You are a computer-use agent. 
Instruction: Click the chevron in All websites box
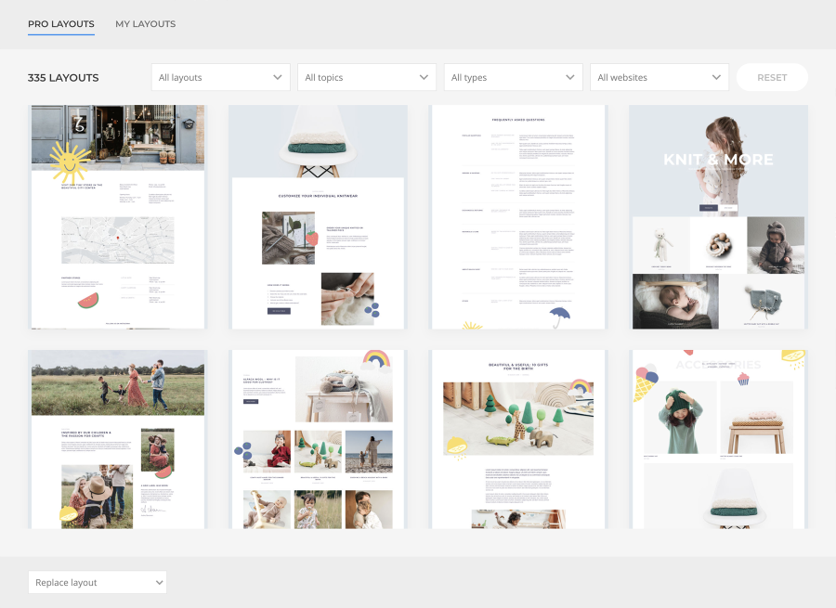(x=716, y=77)
